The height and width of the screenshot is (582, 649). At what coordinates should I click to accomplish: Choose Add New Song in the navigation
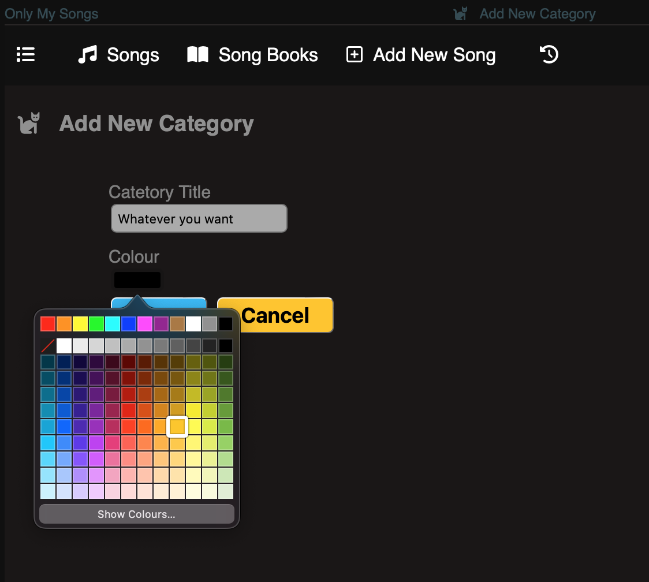pyautogui.click(x=434, y=55)
